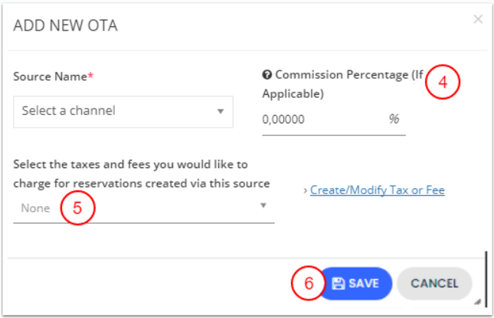Click the red circled number 5 marker
The height and width of the screenshot is (318, 494).
(x=77, y=208)
